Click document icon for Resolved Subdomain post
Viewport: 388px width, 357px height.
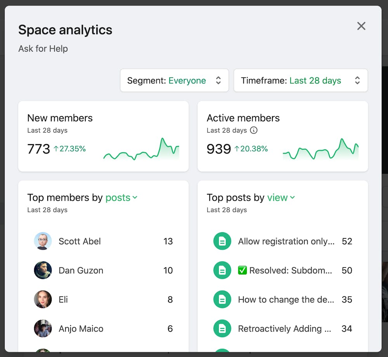(x=222, y=270)
